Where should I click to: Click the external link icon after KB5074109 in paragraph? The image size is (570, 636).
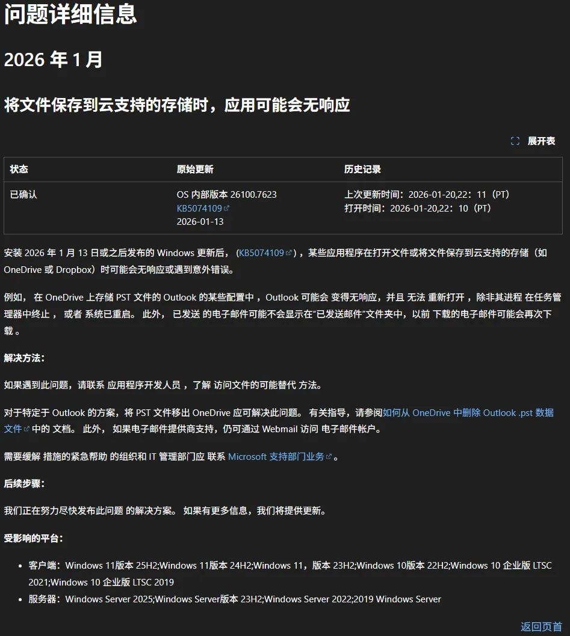point(288,253)
